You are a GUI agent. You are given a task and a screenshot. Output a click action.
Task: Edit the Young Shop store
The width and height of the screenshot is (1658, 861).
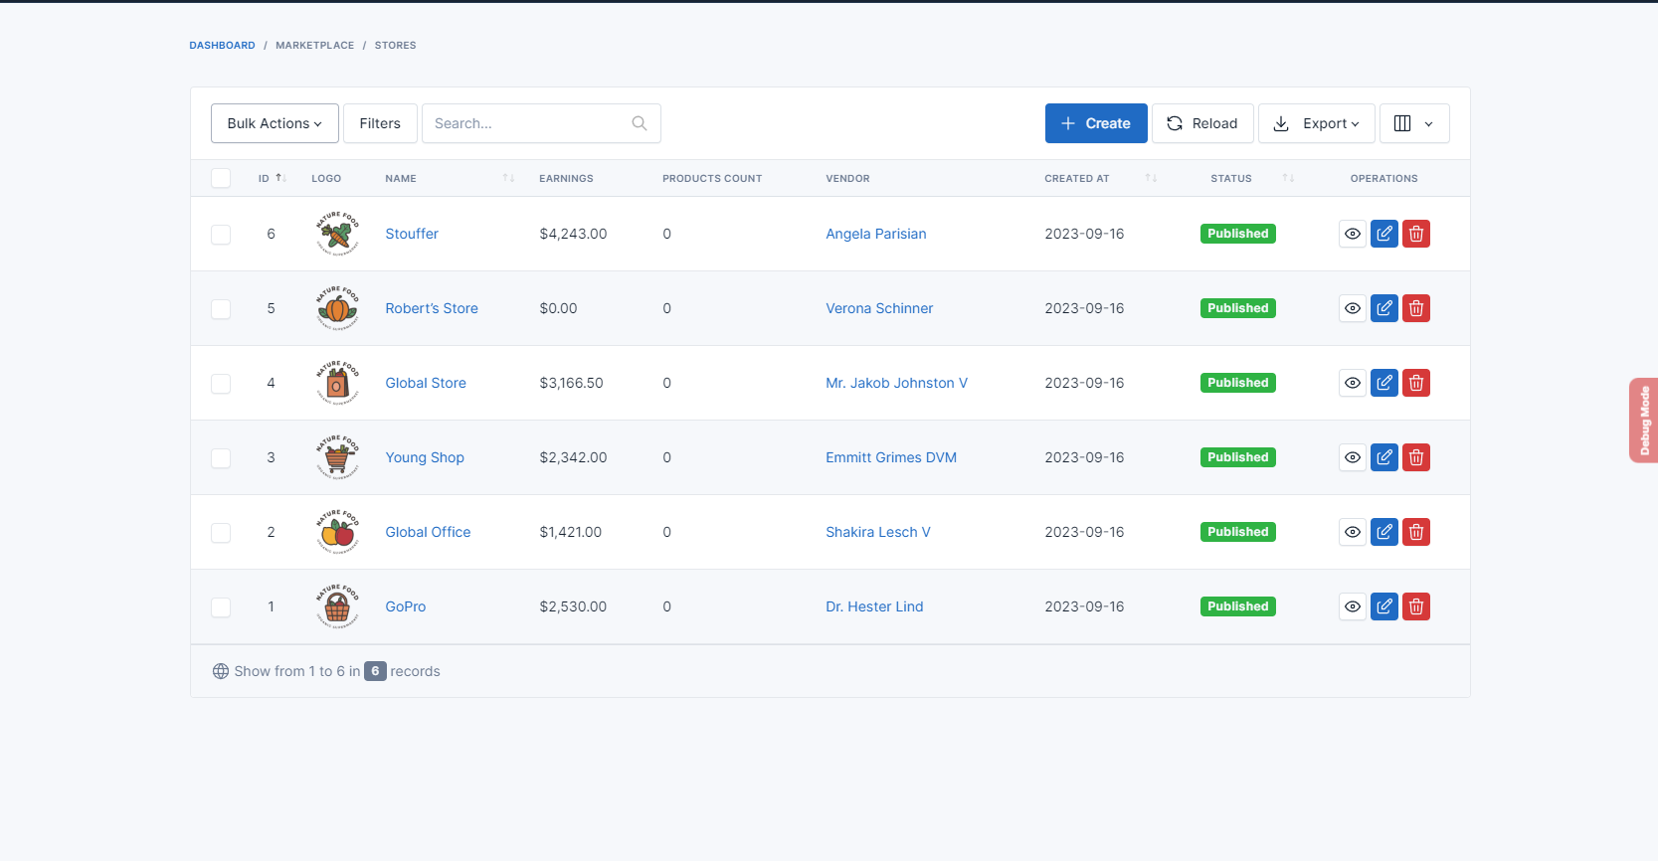1384,457
